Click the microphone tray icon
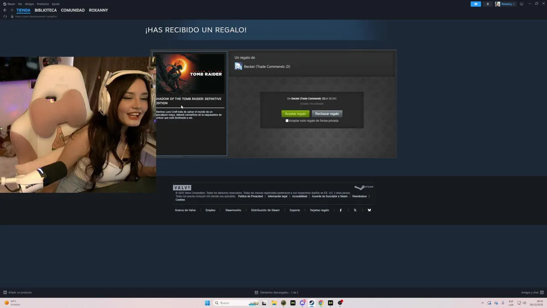The width and height of the screenshot is (547, 308). click(x=503, y=303)
